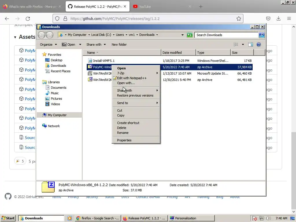Change view with the views icon
Image resolution: width=296 pixels, height=222 pixels.
pos(236,45)
